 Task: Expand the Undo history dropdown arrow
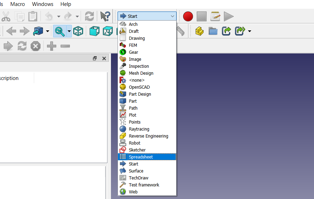click(59, 16)
